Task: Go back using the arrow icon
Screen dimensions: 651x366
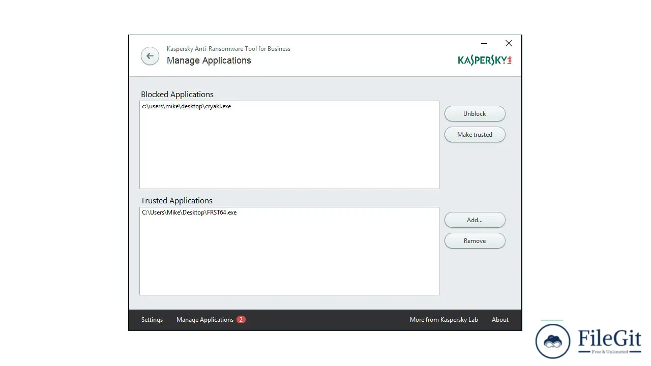Action: pos(150,56)
